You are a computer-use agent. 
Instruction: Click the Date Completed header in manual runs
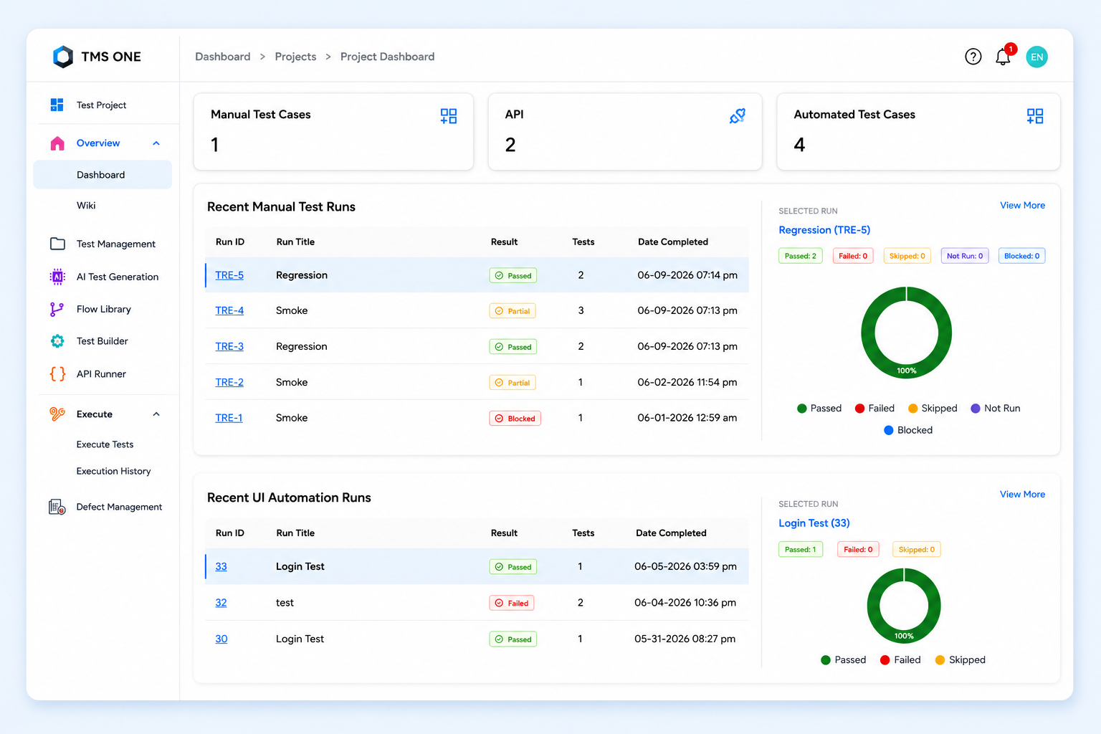tap(673, 242)
